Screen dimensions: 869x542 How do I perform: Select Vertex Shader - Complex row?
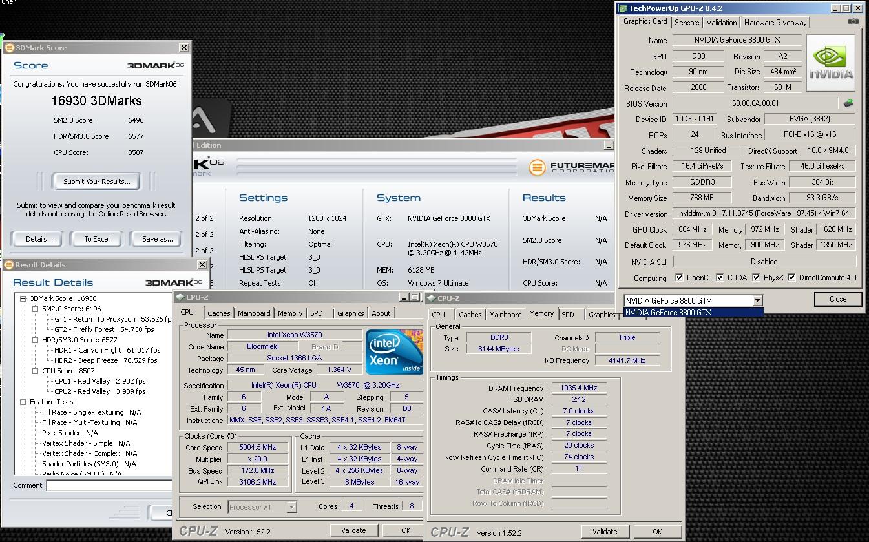click(90, 453)
